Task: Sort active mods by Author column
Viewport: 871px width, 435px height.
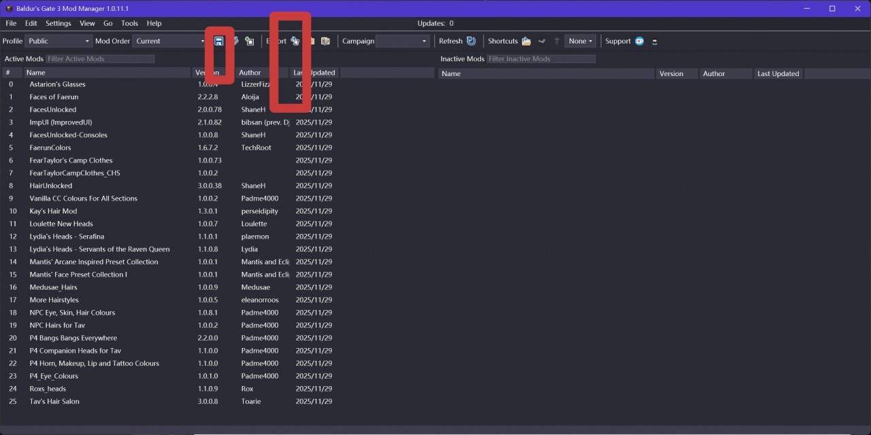Action: (x=262, y=73)
